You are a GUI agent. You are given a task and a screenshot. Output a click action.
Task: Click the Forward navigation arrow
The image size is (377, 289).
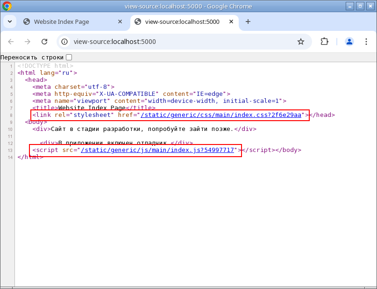coord(28,42)
